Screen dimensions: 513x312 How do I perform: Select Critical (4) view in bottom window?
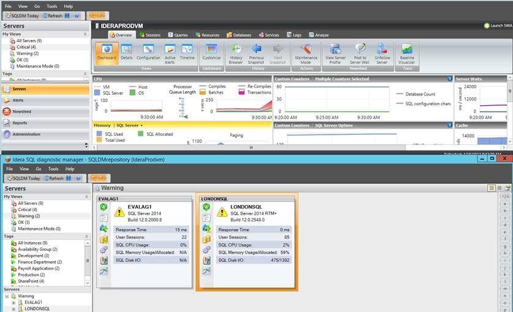28,210
